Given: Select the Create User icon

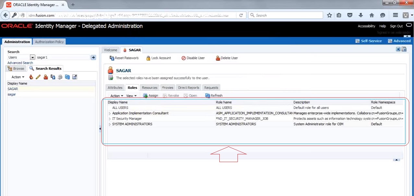Looking at the screenshot, I should (31, 77).
